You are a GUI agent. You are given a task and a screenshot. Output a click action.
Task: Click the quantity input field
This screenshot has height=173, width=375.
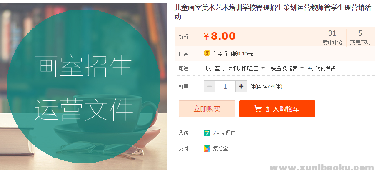[x=225, y=87]
